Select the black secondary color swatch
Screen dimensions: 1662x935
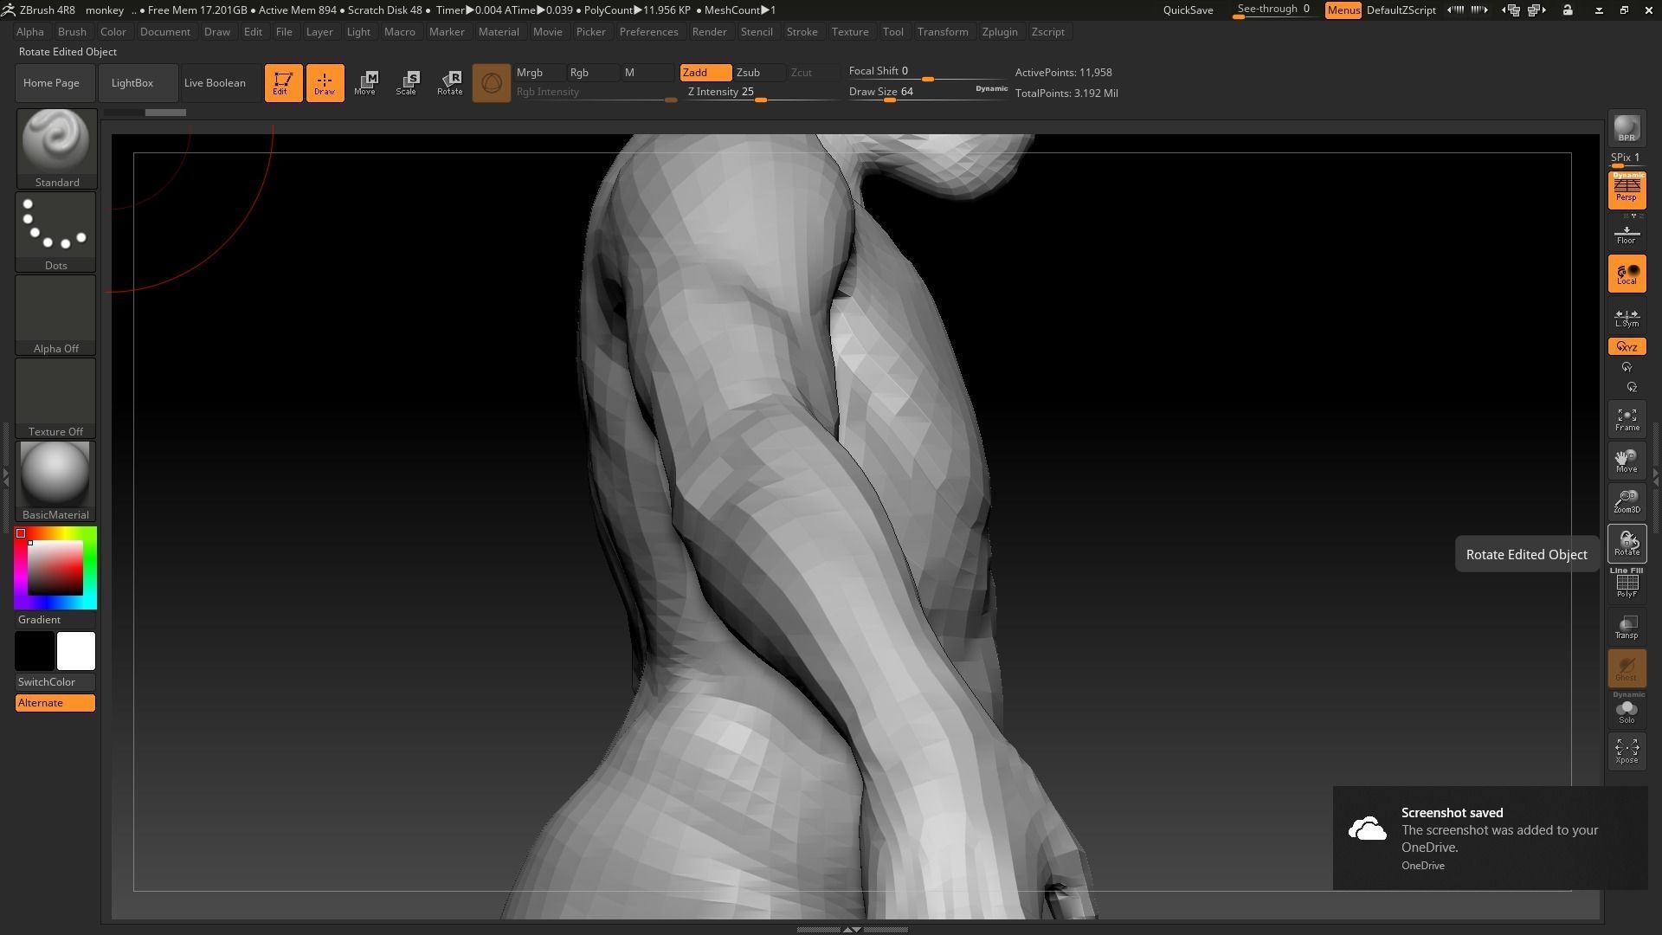click(35, 651)
